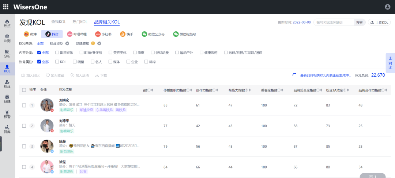Click the 上传KOL button
Viewport: 395px width, 178px height.
click(x=379, y=22)
